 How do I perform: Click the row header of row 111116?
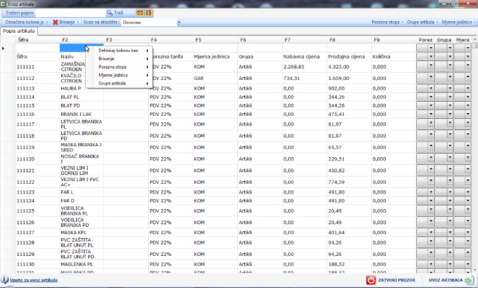point(8,114)
